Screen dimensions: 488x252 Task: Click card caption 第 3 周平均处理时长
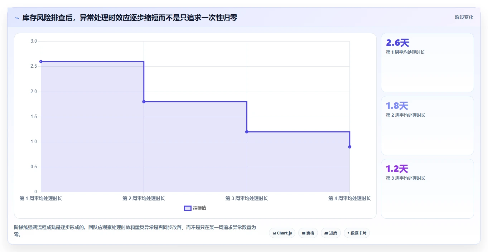(405, 178)
